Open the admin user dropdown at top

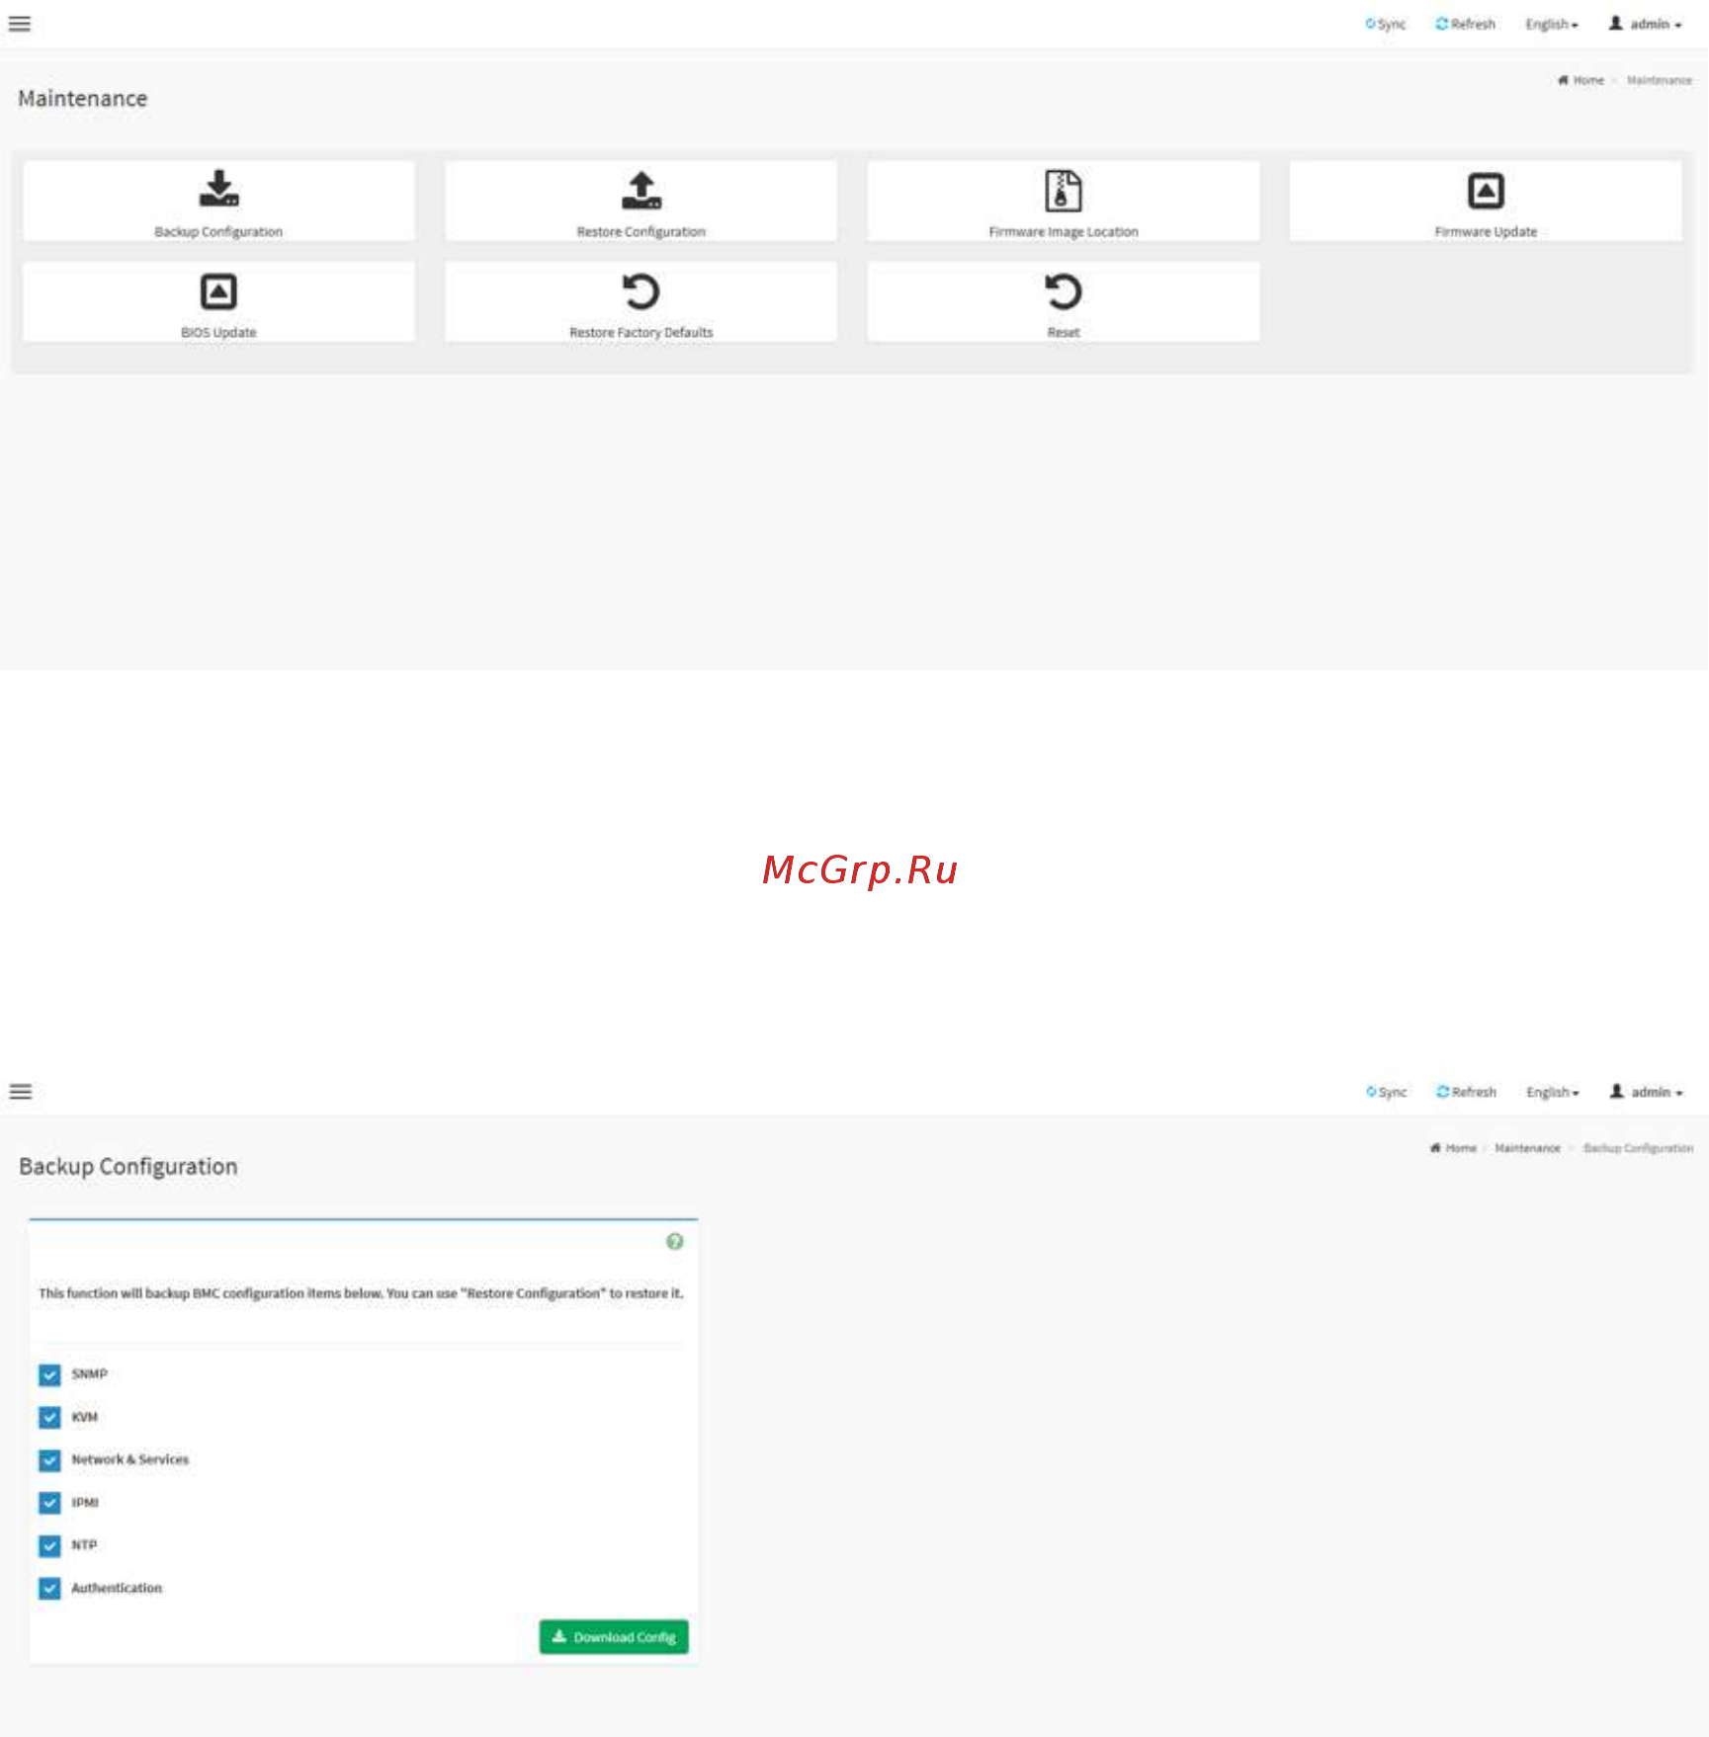click(1645, 24)
